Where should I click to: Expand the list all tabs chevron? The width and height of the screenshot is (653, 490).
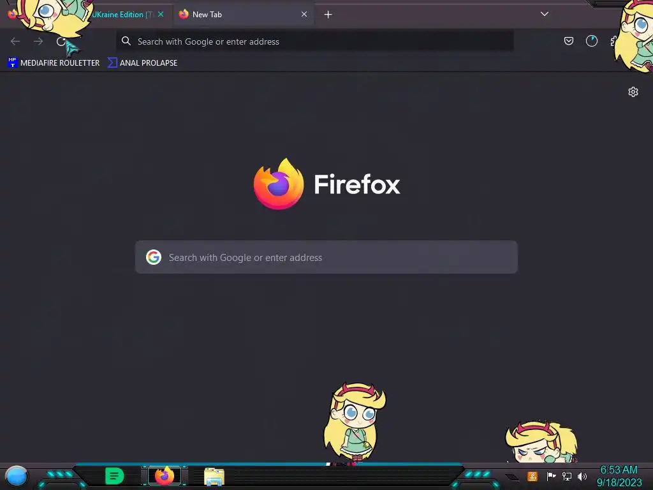[545, 14]
